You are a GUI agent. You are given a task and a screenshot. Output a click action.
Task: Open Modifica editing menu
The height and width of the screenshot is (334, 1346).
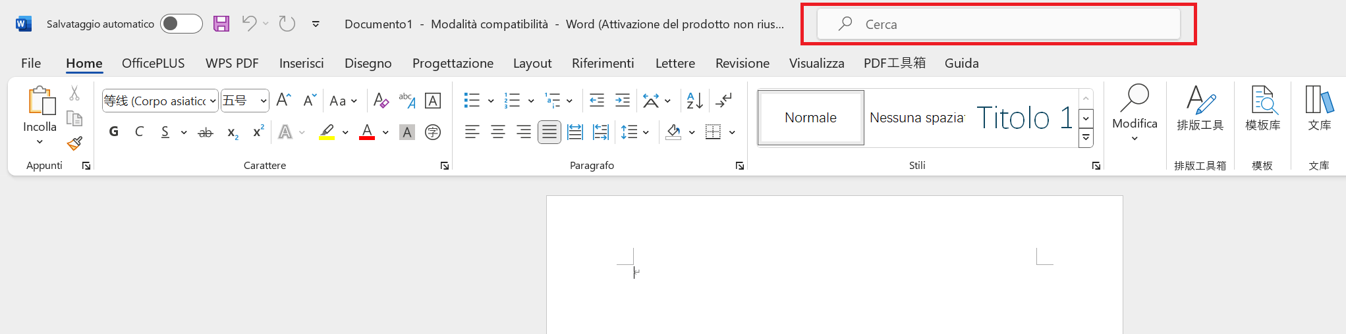point(1135,113)
